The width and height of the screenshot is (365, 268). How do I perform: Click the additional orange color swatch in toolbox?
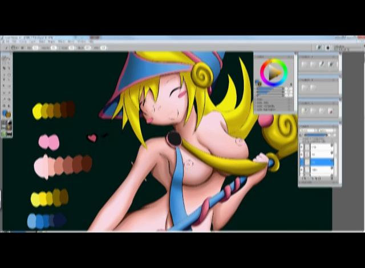tap(9, 114)
